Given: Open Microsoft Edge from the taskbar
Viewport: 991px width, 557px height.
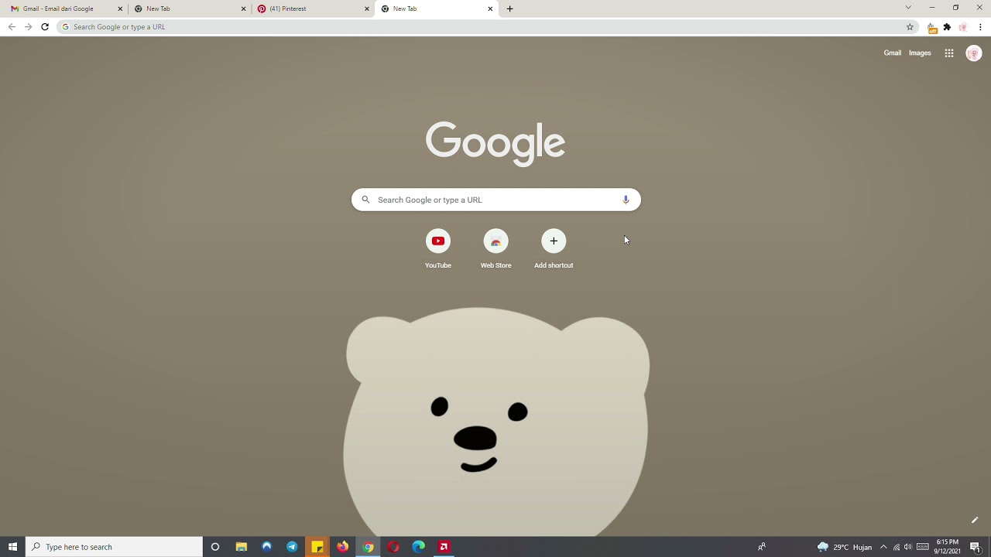Looking at the screenshot, I should click(419, 547).
